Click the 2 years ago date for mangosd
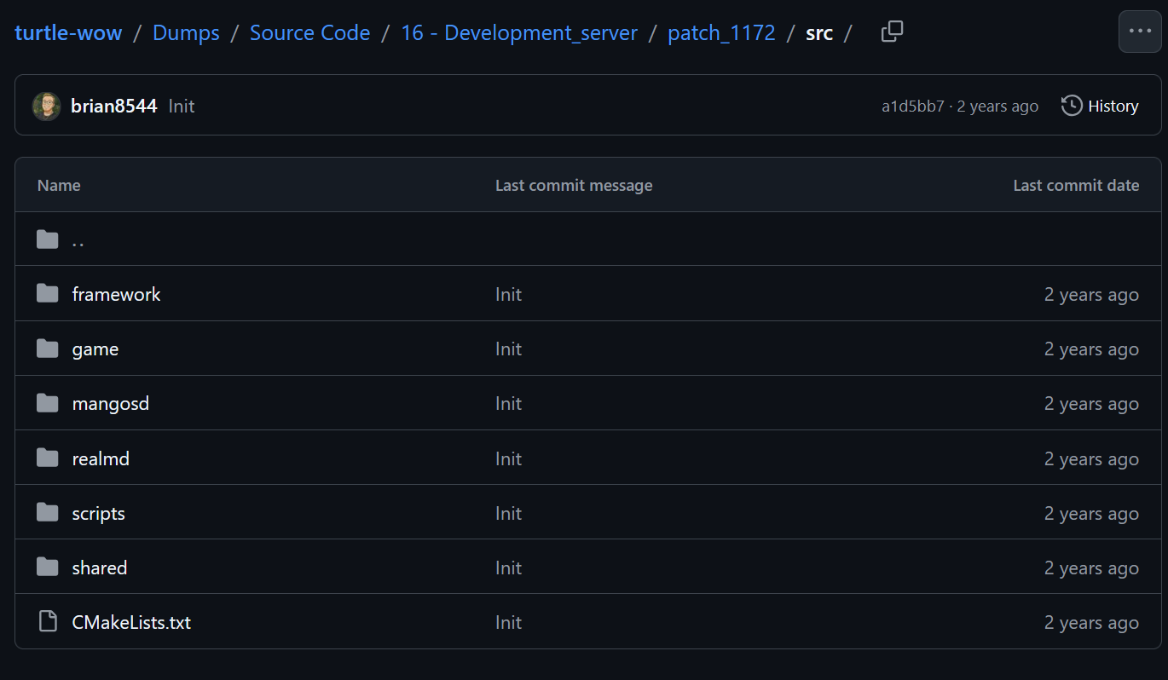The width and height of the screenshot is (1168, 680). pyautogui.click(x=1091, y=404)
